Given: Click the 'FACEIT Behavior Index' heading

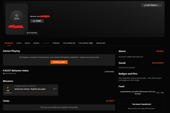Looking at the screenshot, I should click(16, 71).
